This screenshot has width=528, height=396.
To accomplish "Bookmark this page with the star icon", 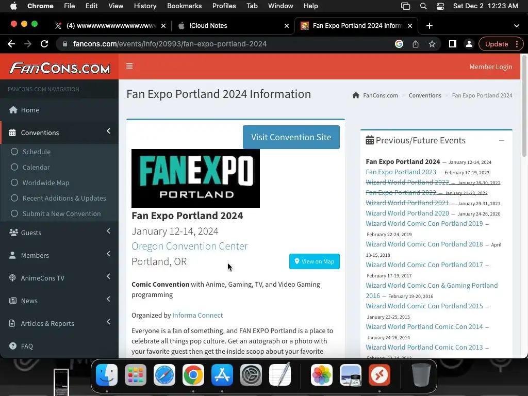I will pyautogui.click(x=432, y=44).
